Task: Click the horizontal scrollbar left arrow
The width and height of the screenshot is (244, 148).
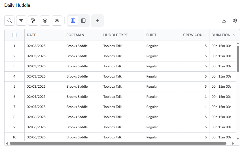Action: [7, 143]
